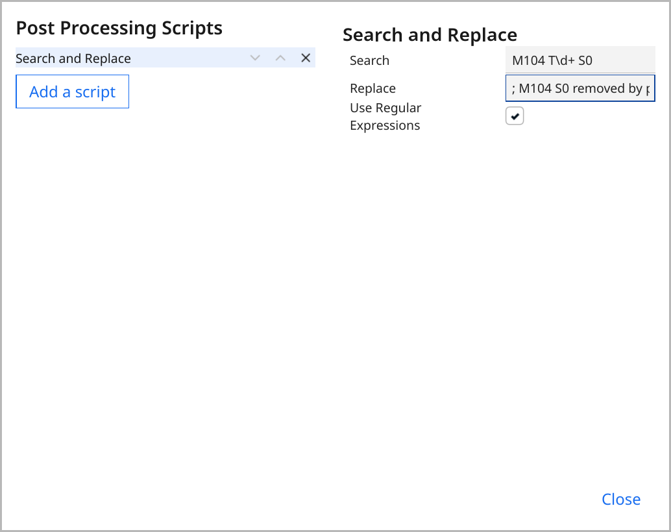The height and width of the screenshot is (532, 671).
Task: Move the Search and Replace script down
Action: [x=255, y=58]
